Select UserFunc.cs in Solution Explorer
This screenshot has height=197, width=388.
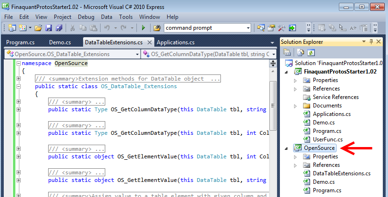tap(328, 140)
